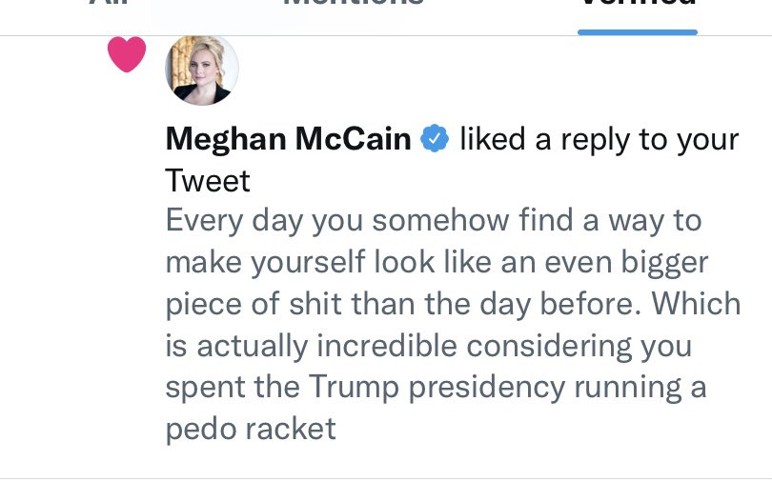
Task: Switch to the All notifications tab
Action: pos(108,5)
